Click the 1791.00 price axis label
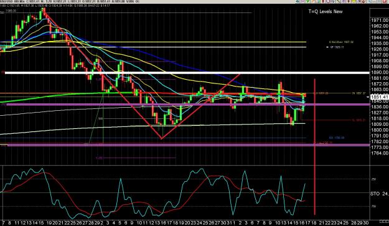This screenshot has height=226, width=389. (380, 136)
